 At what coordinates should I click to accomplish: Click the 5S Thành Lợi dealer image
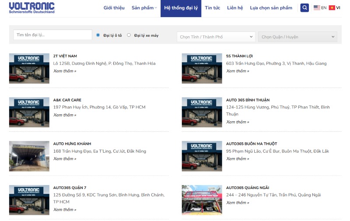[202, 68]
